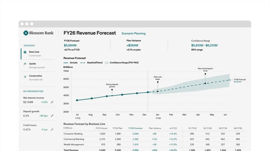Select the FY26 Forecast column header

tap(136, 128)
